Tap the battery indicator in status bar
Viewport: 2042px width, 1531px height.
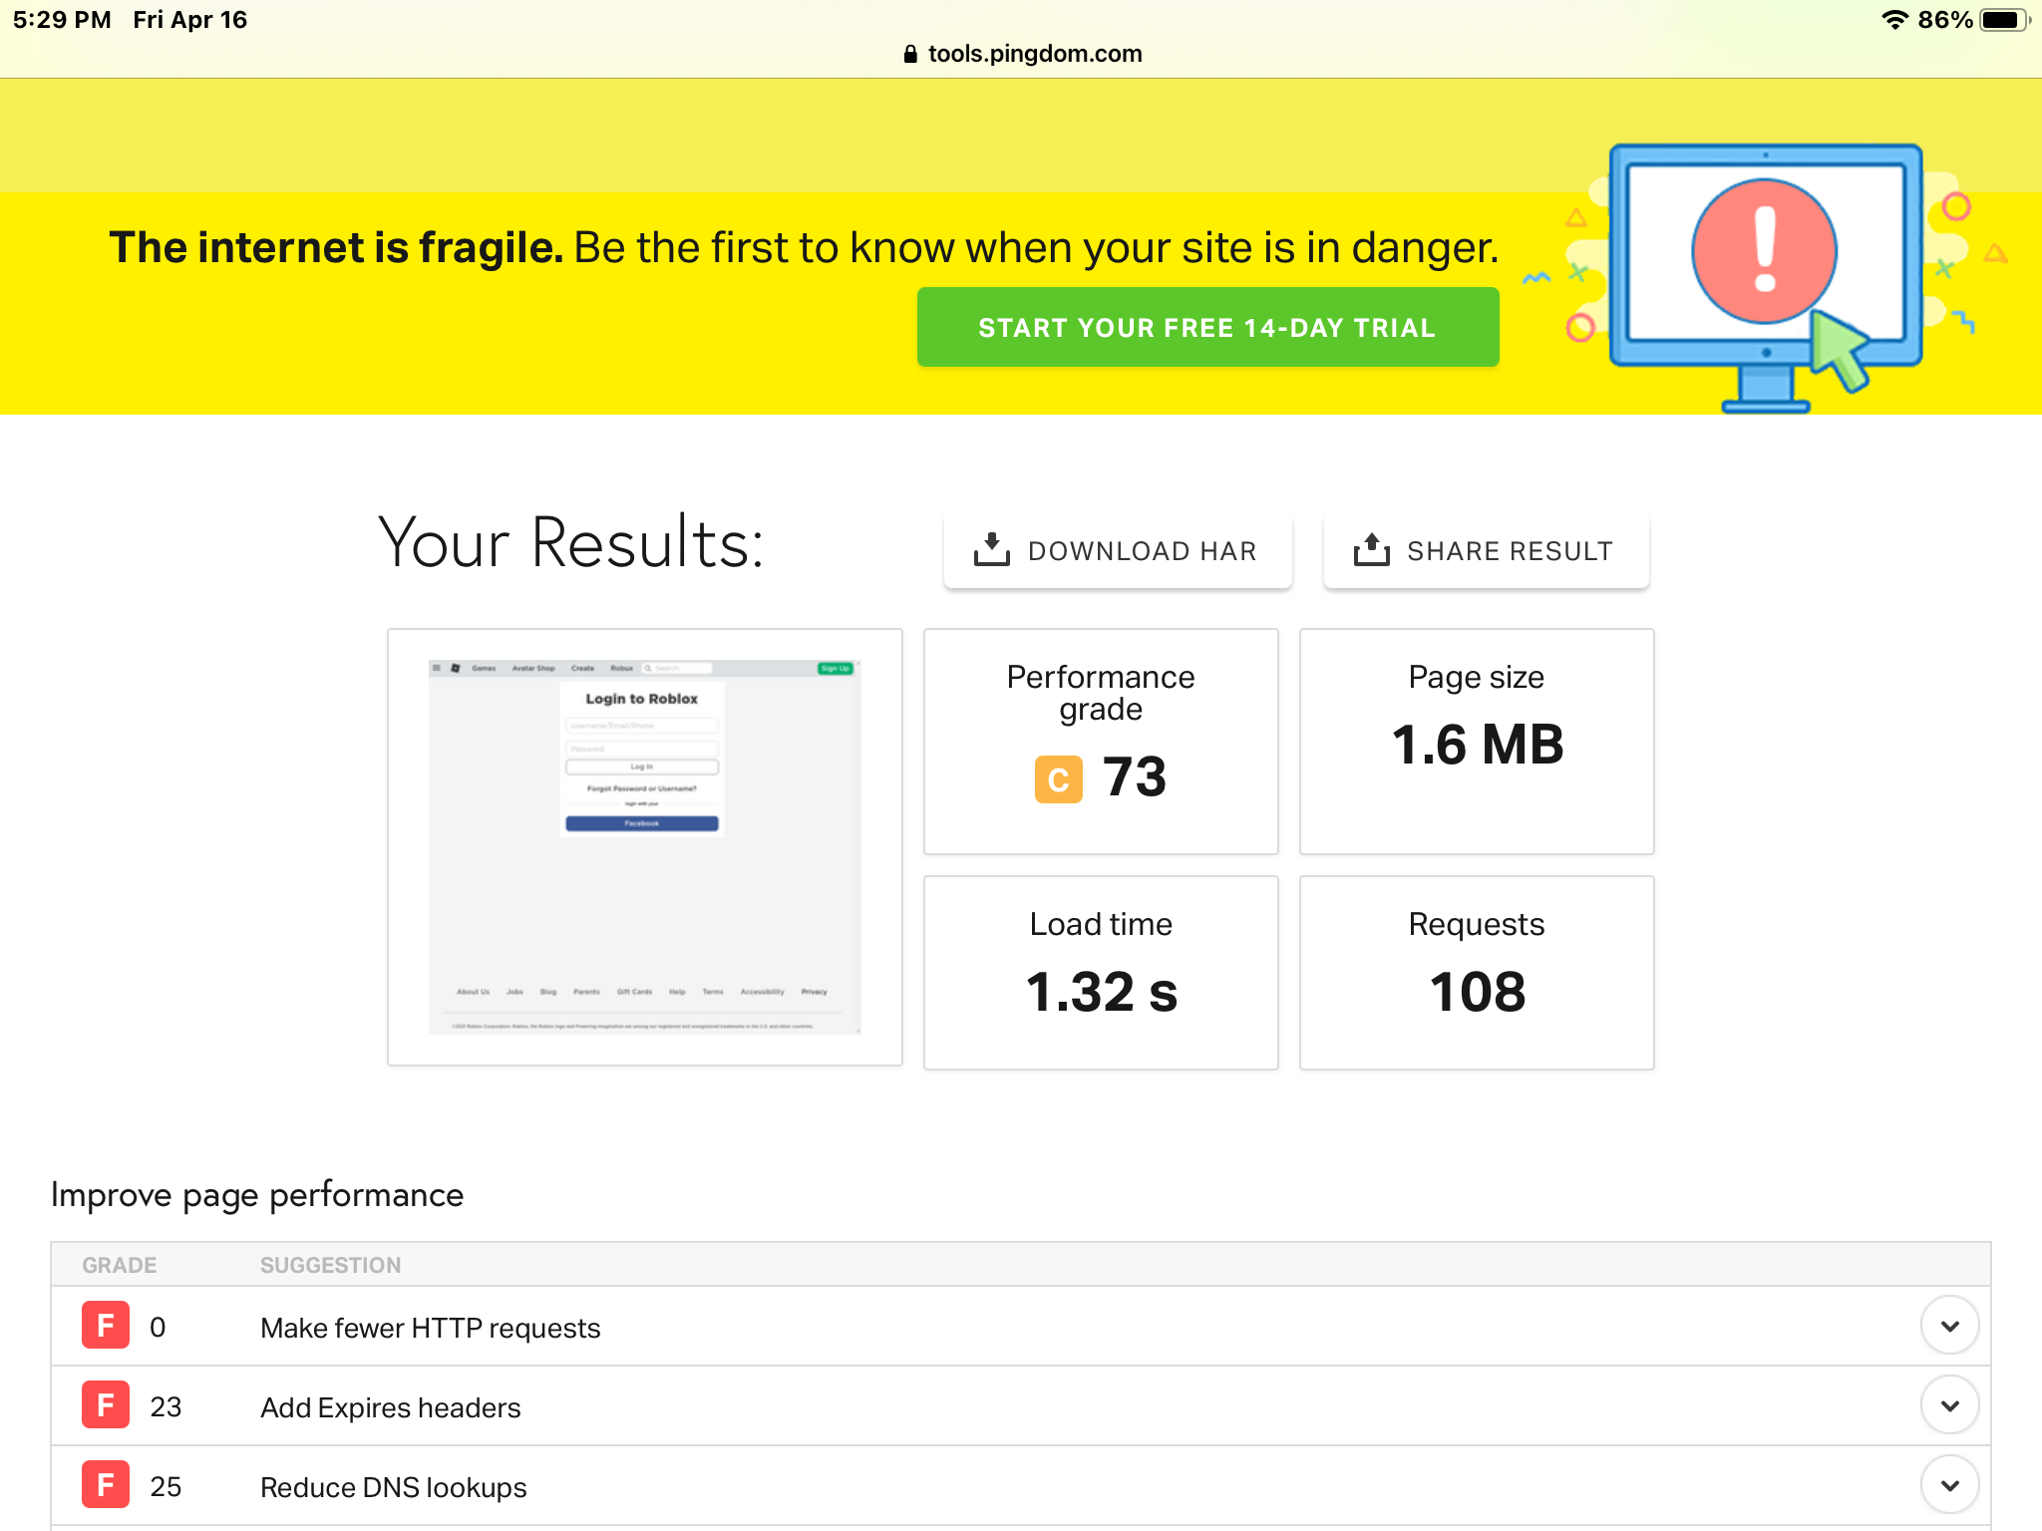point(2003,20)
